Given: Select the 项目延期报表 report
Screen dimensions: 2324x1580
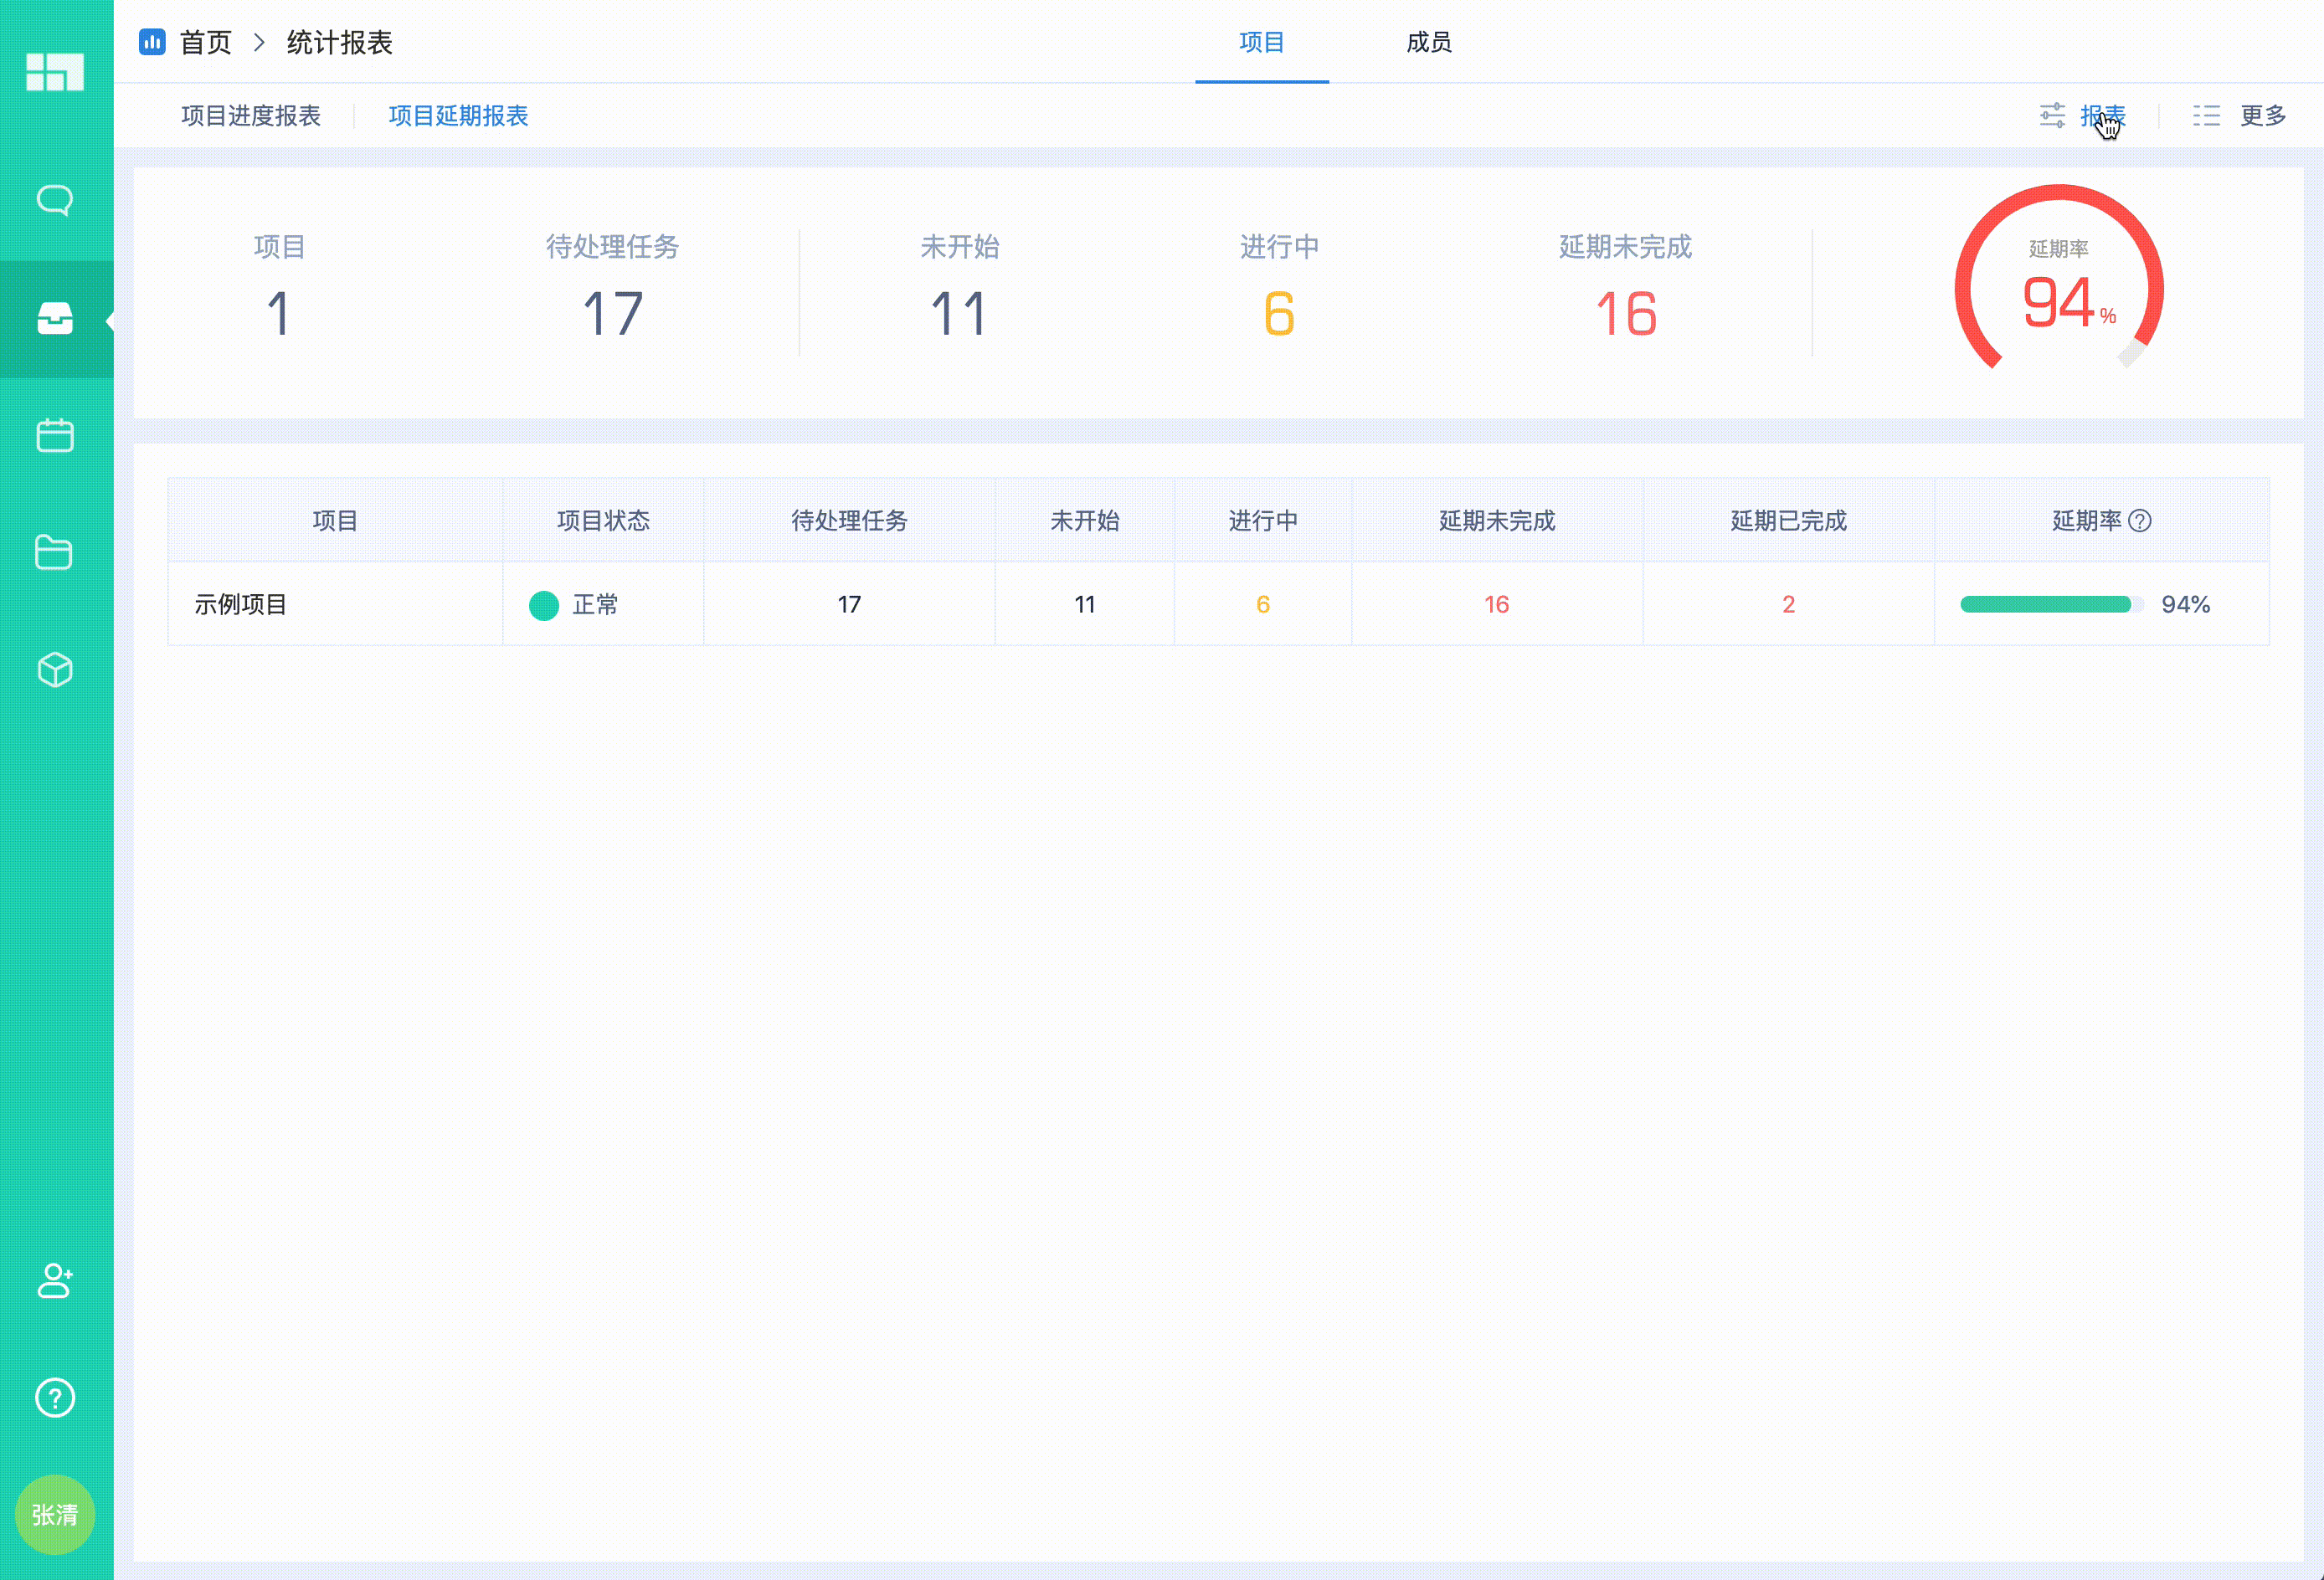Looking at the screenshot, I should tap(458, 116).
